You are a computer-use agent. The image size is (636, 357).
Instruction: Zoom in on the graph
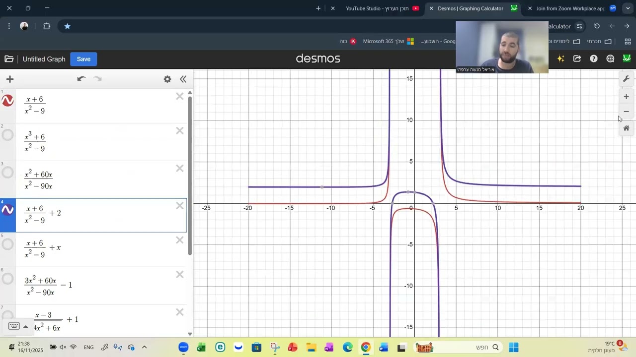click(626, 97)
